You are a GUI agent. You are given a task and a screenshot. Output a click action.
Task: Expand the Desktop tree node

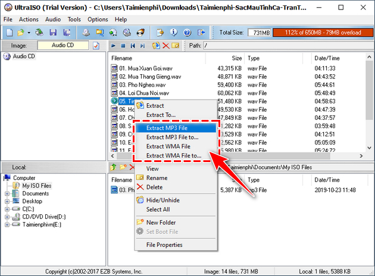[7, 202]
